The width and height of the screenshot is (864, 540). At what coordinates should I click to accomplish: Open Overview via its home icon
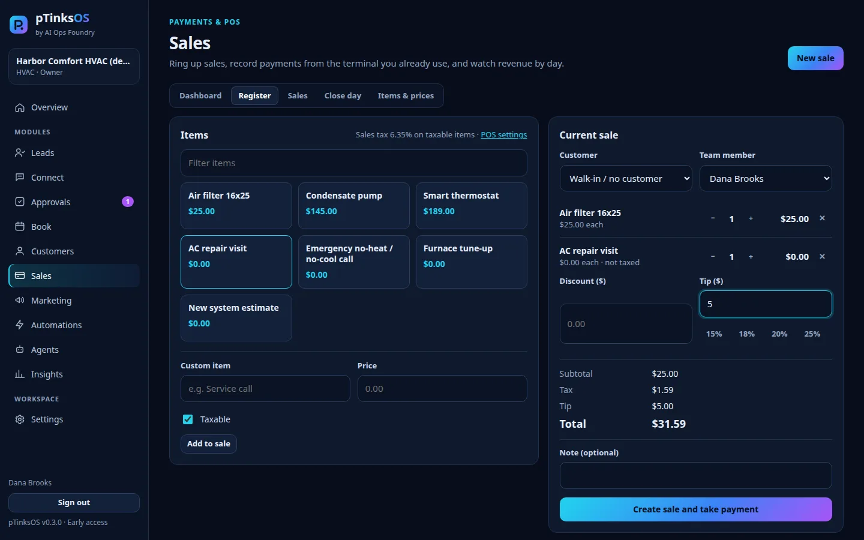(x=20, y=107)
